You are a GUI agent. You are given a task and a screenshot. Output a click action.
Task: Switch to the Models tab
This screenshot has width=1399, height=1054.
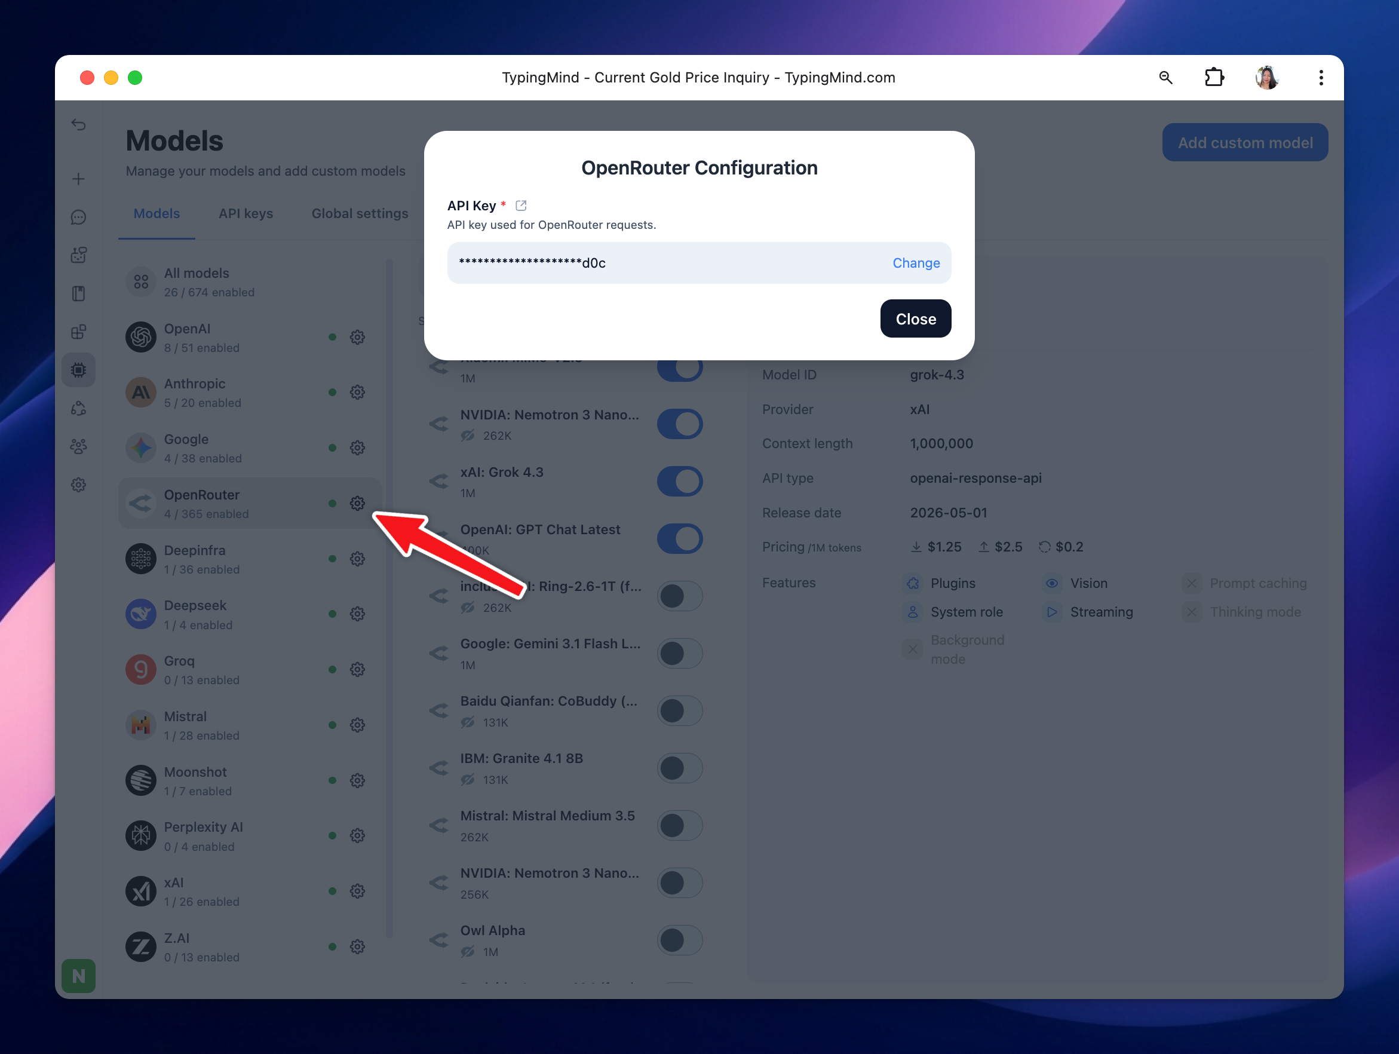157,214
